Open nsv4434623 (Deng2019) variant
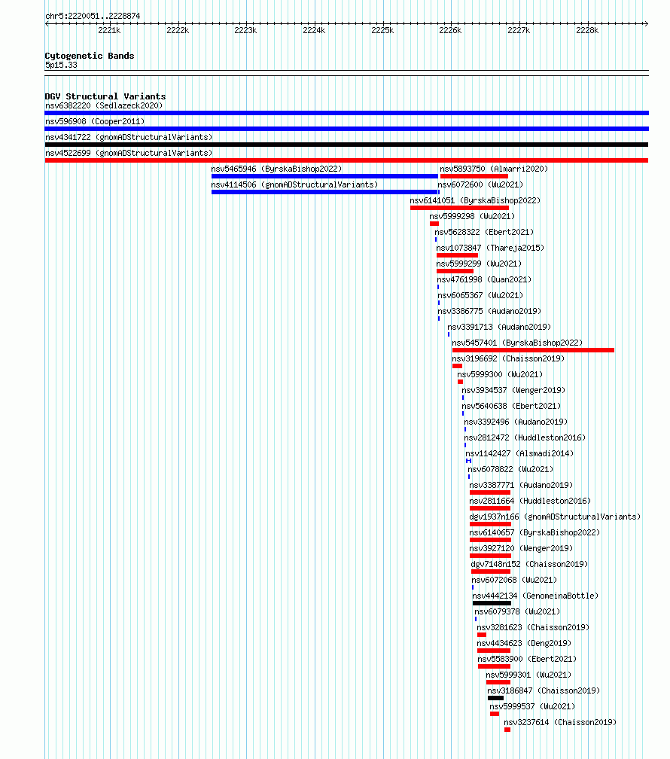Viewport: 670px width, 759px height. pyautogui.click(x=524, y=643)
